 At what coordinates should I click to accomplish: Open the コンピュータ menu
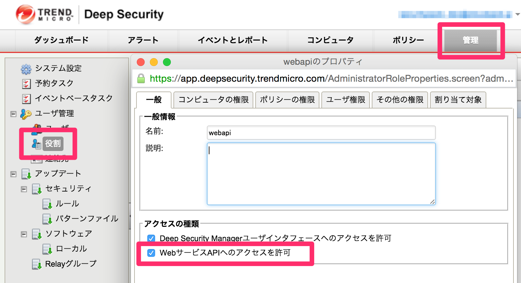coord(330,40)
